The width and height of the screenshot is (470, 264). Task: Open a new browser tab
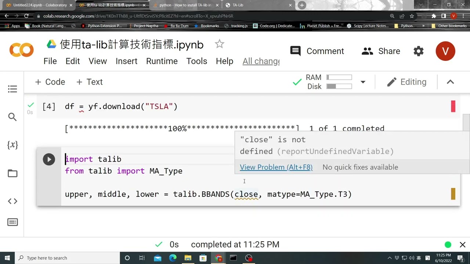302,5
